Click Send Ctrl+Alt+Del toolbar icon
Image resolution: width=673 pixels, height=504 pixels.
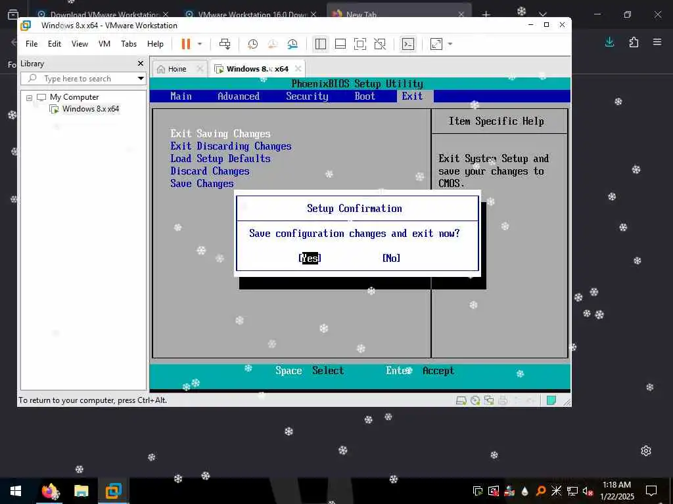225,44
